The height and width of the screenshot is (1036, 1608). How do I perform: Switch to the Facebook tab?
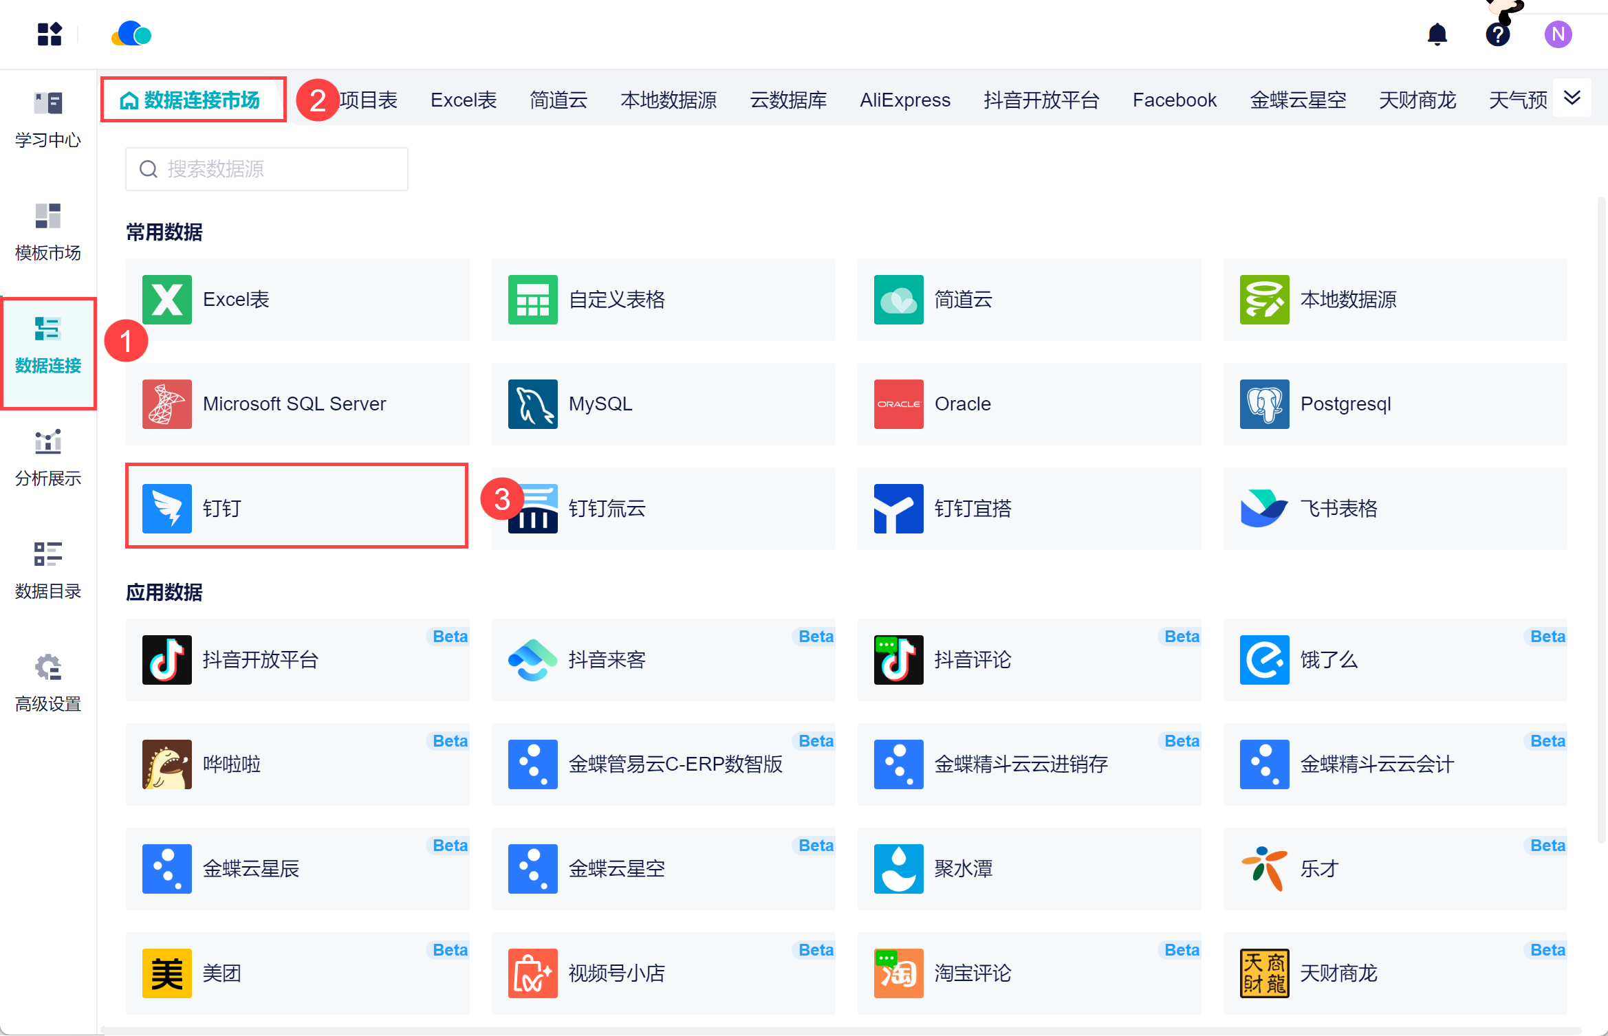pos(1174,100)
